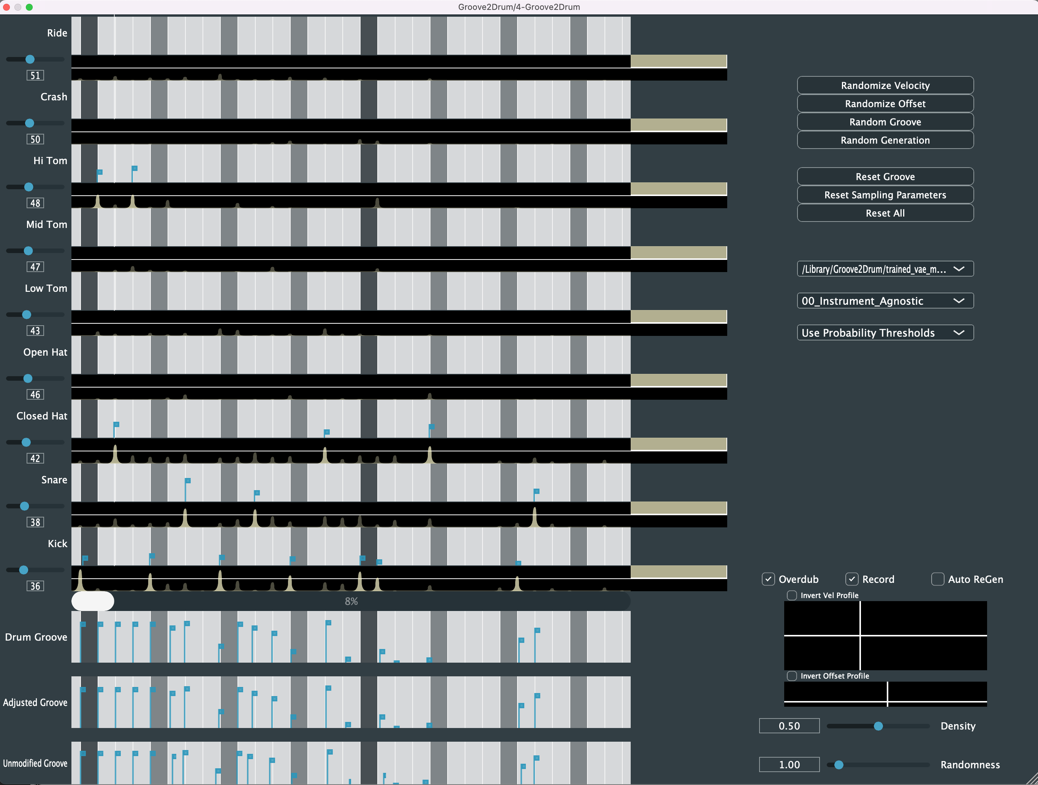Adjust the Kick threshold slider

click(x=24, y=570)
